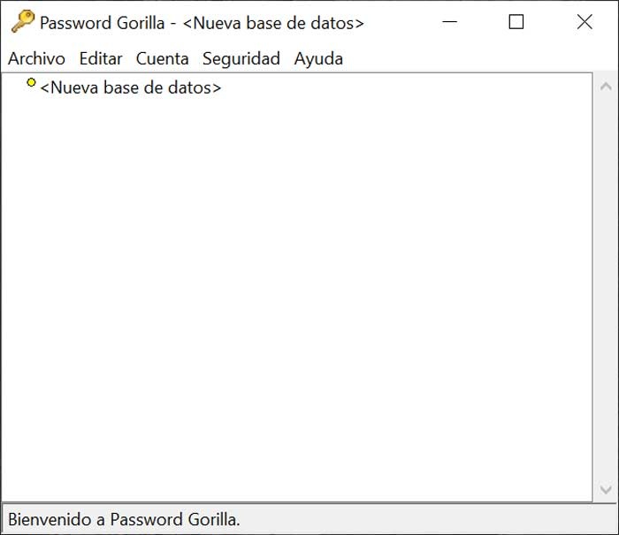Click the vertical scrollbar track
619x535 pixels.
click(606, 283)
